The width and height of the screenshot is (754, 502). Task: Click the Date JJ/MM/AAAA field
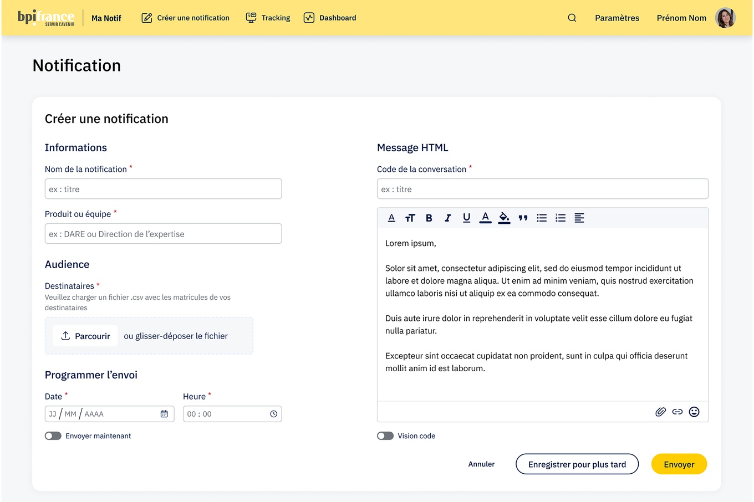click(x=109, y=414)
